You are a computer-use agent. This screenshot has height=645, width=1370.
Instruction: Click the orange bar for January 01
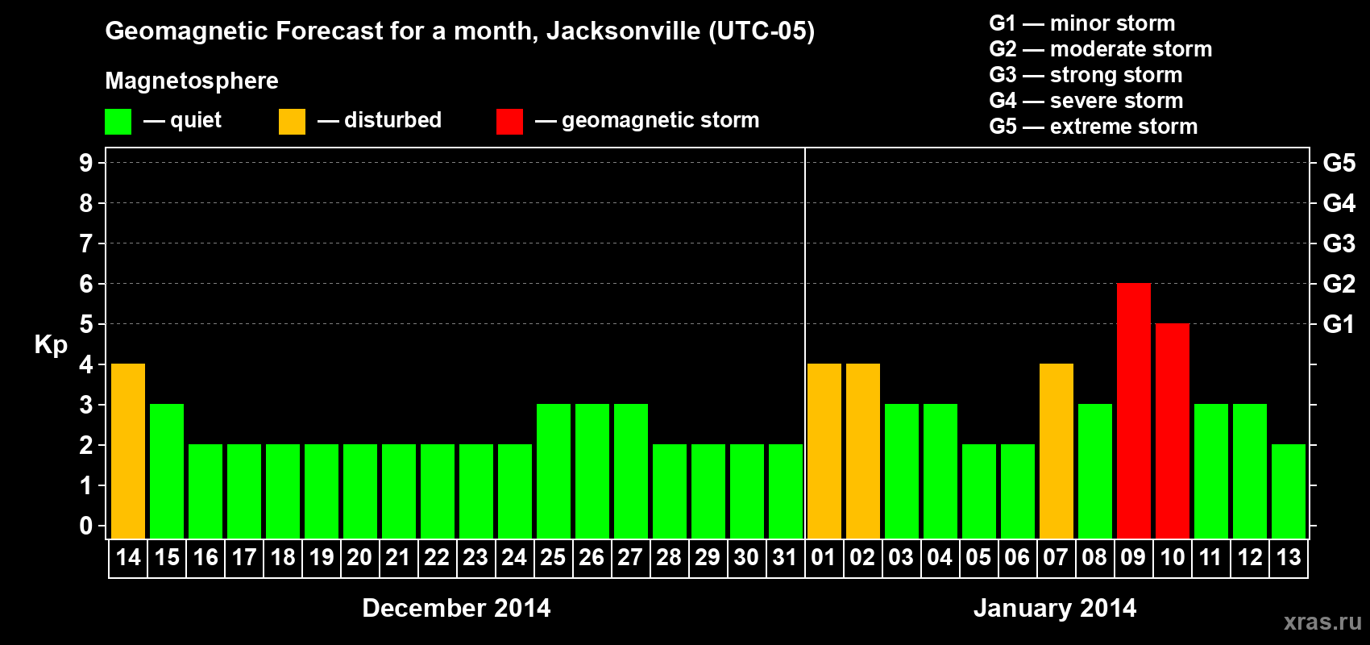pos(824,451)
